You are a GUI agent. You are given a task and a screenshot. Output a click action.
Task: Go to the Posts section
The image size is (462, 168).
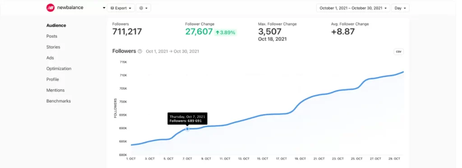(52, 36)
